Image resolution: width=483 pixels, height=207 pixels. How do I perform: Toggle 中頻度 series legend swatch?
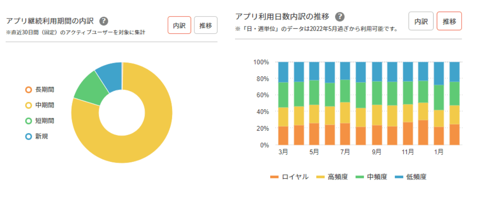(x=360, y=177)
